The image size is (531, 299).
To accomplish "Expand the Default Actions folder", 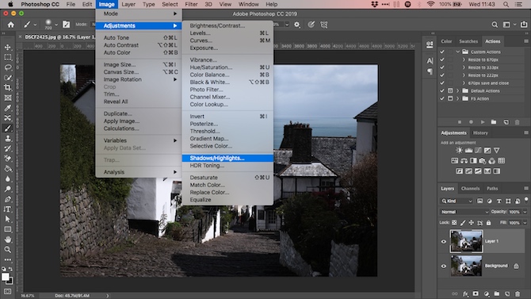I will click(458, 91).
